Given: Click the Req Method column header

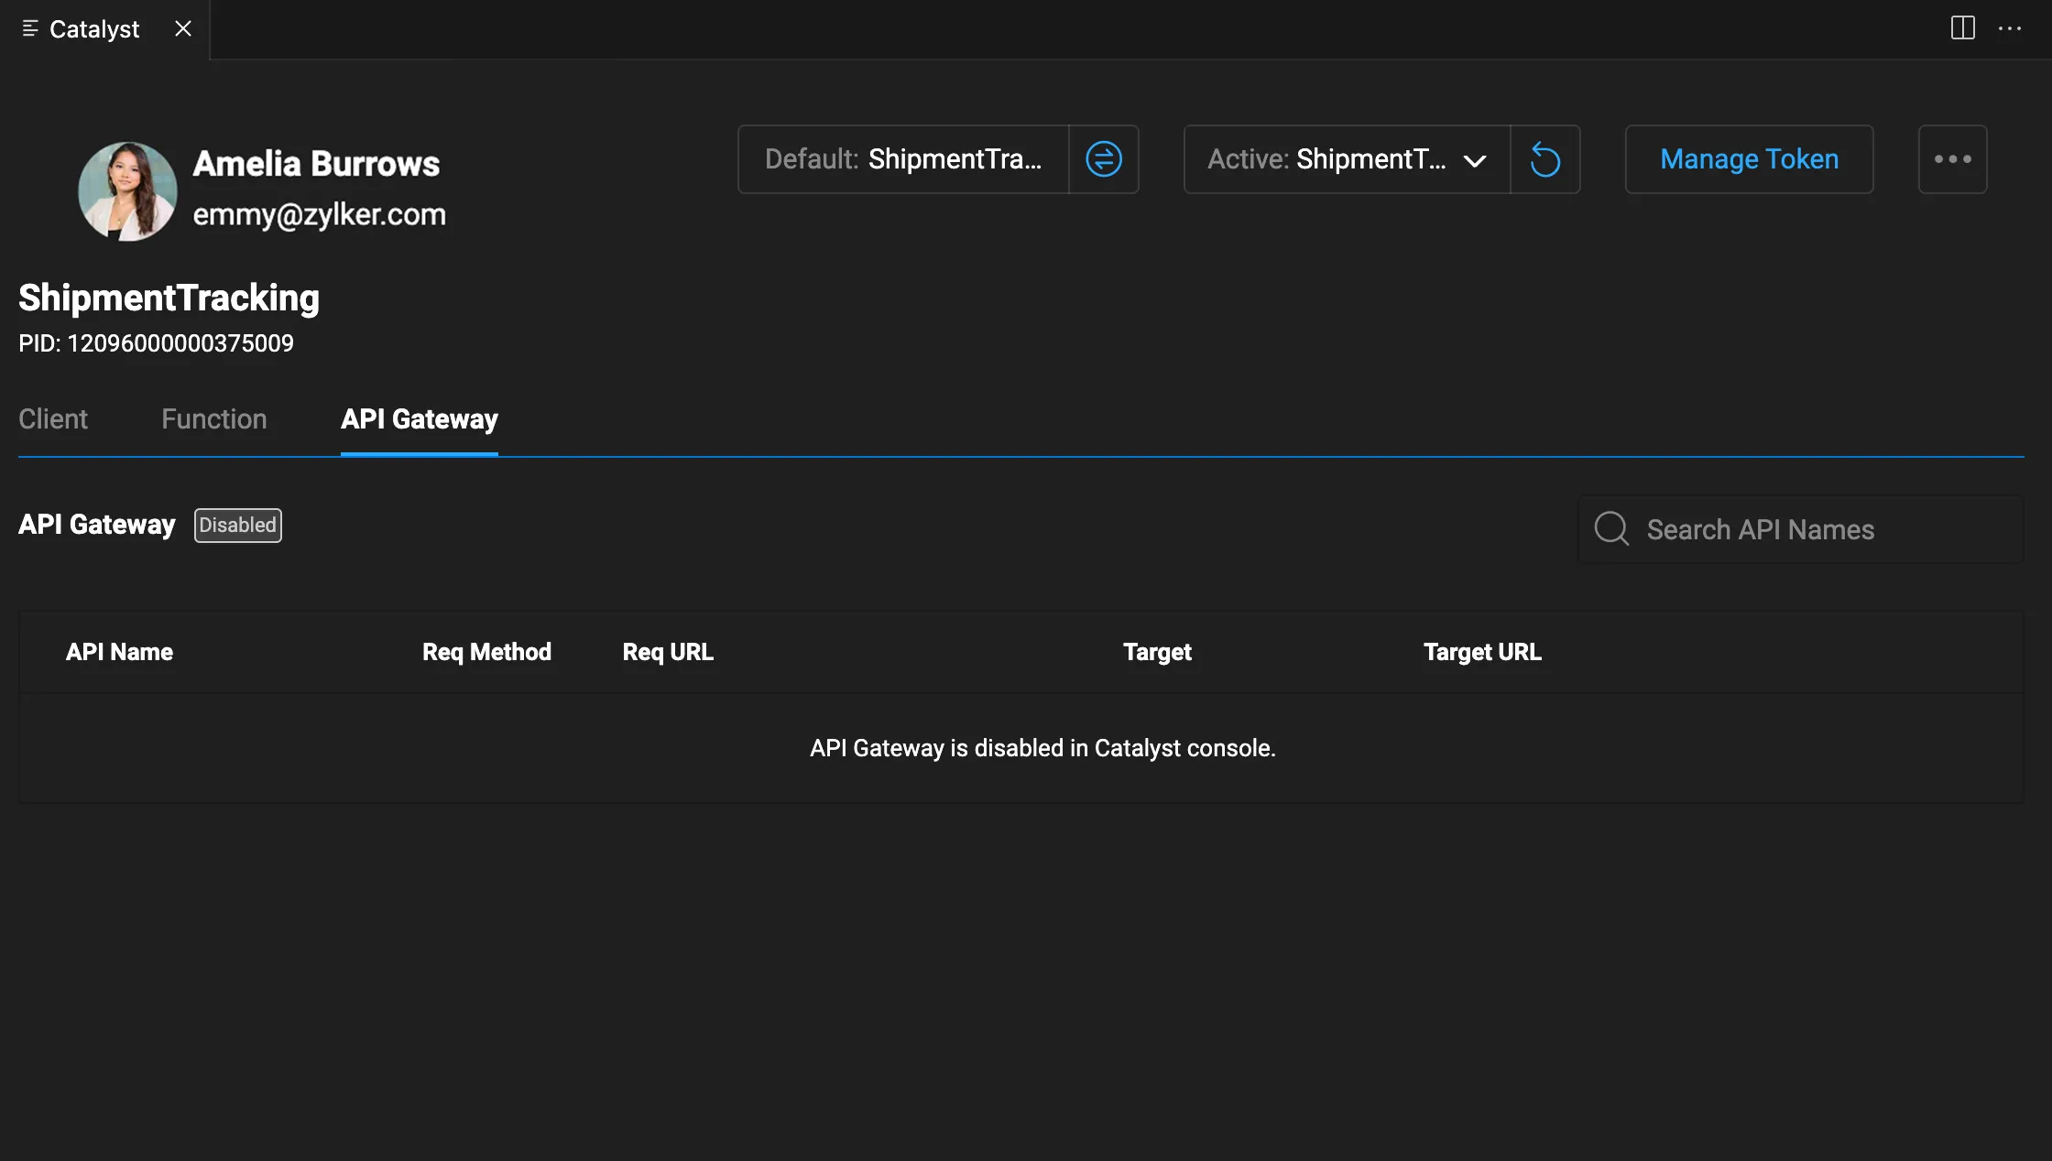Looking at the screenshot, I should click(486, 652).
